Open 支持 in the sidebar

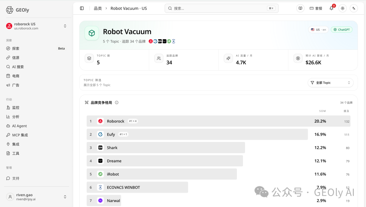[x=36, y=178]
